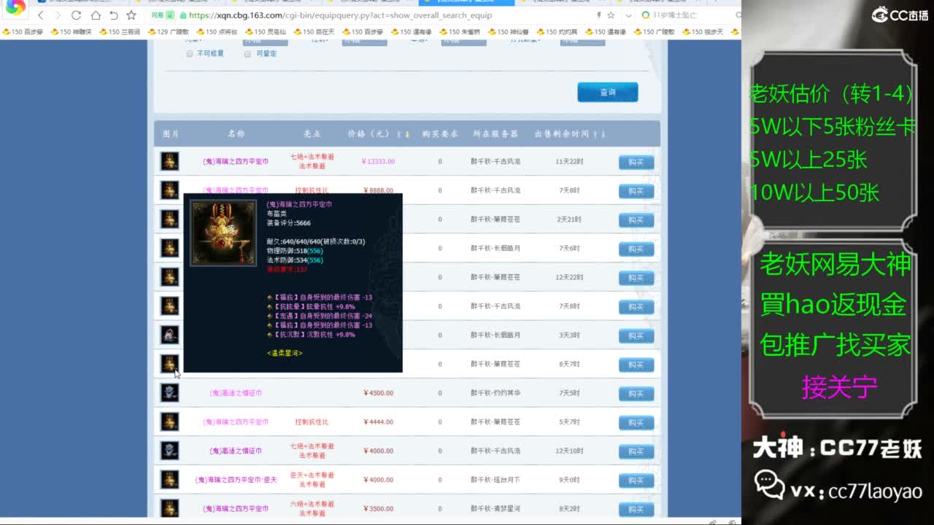This screenshot has width=934, height=525.
Task: Click the browser back arrow
Action: point(41,15)
